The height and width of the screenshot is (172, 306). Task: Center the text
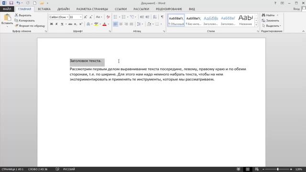121,24
